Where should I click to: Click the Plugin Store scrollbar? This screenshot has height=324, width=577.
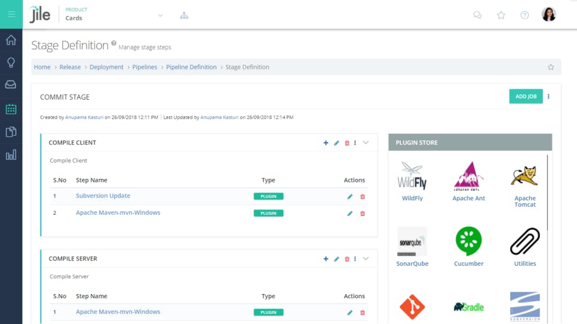pos(548,192)
